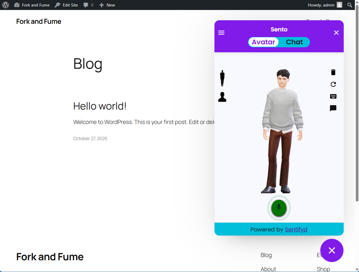This screenshot has height=272, width=359.
Task: Click Edit Site in the admin bar
Action: pos(66,5)
